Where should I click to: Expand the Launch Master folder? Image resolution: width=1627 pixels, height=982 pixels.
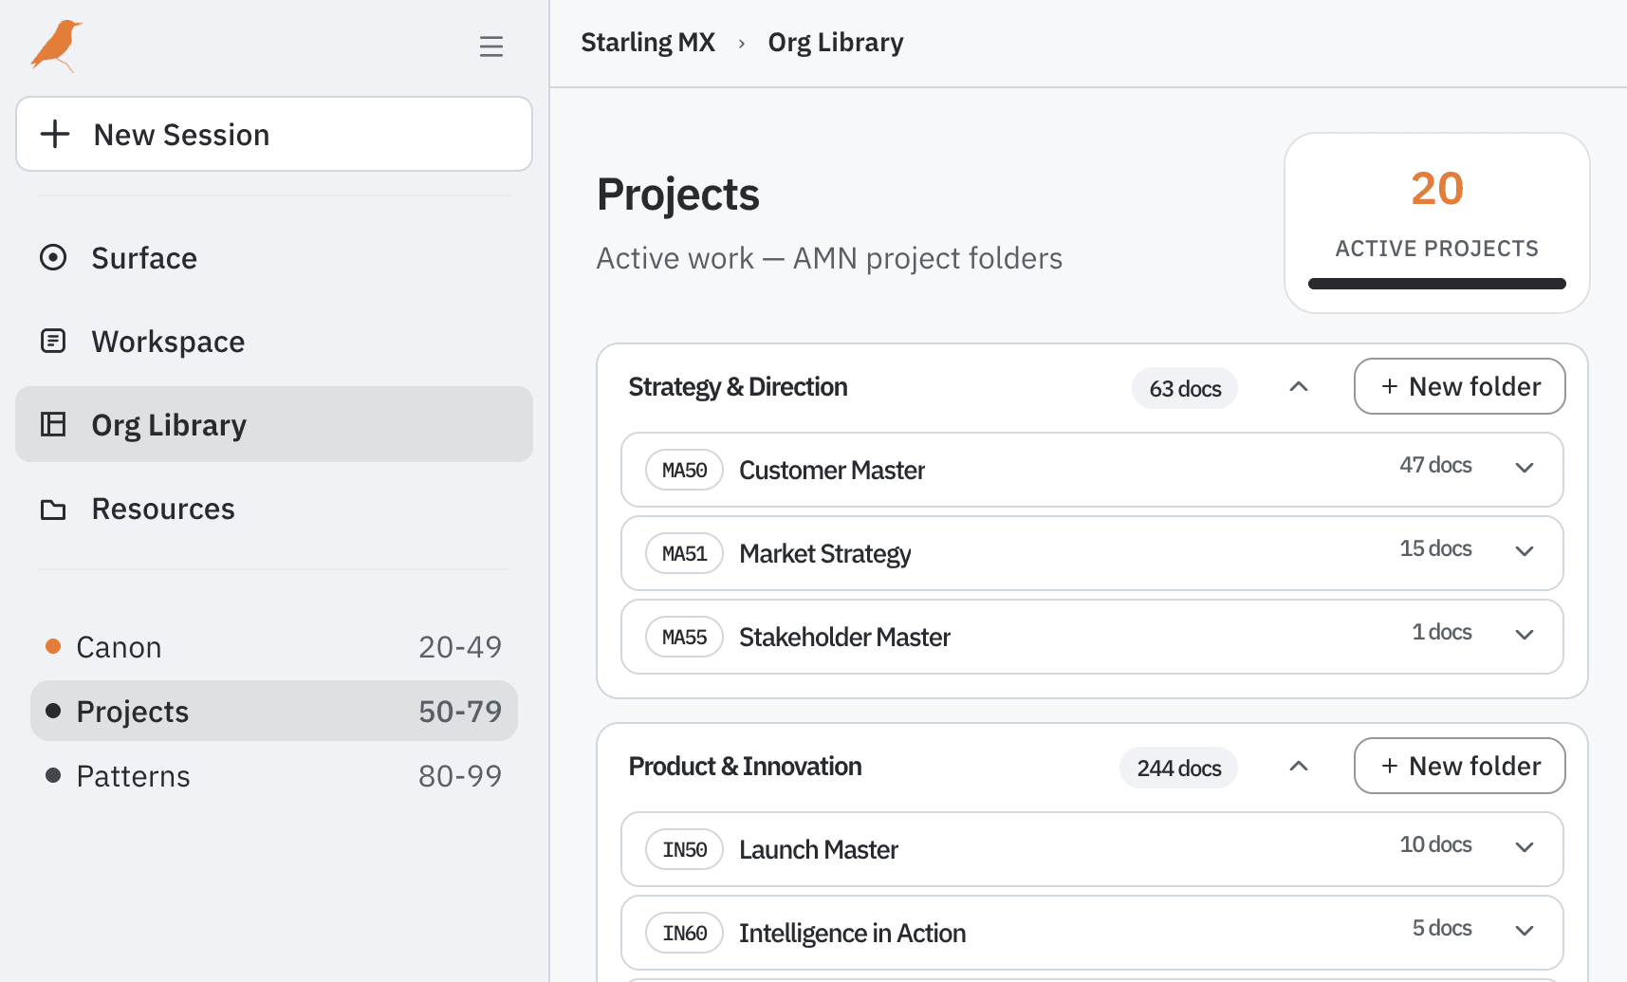coord(1525,847)
